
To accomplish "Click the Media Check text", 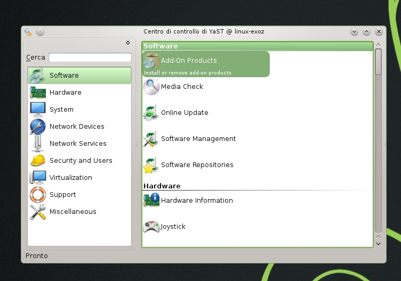I will tap(182, 87).
